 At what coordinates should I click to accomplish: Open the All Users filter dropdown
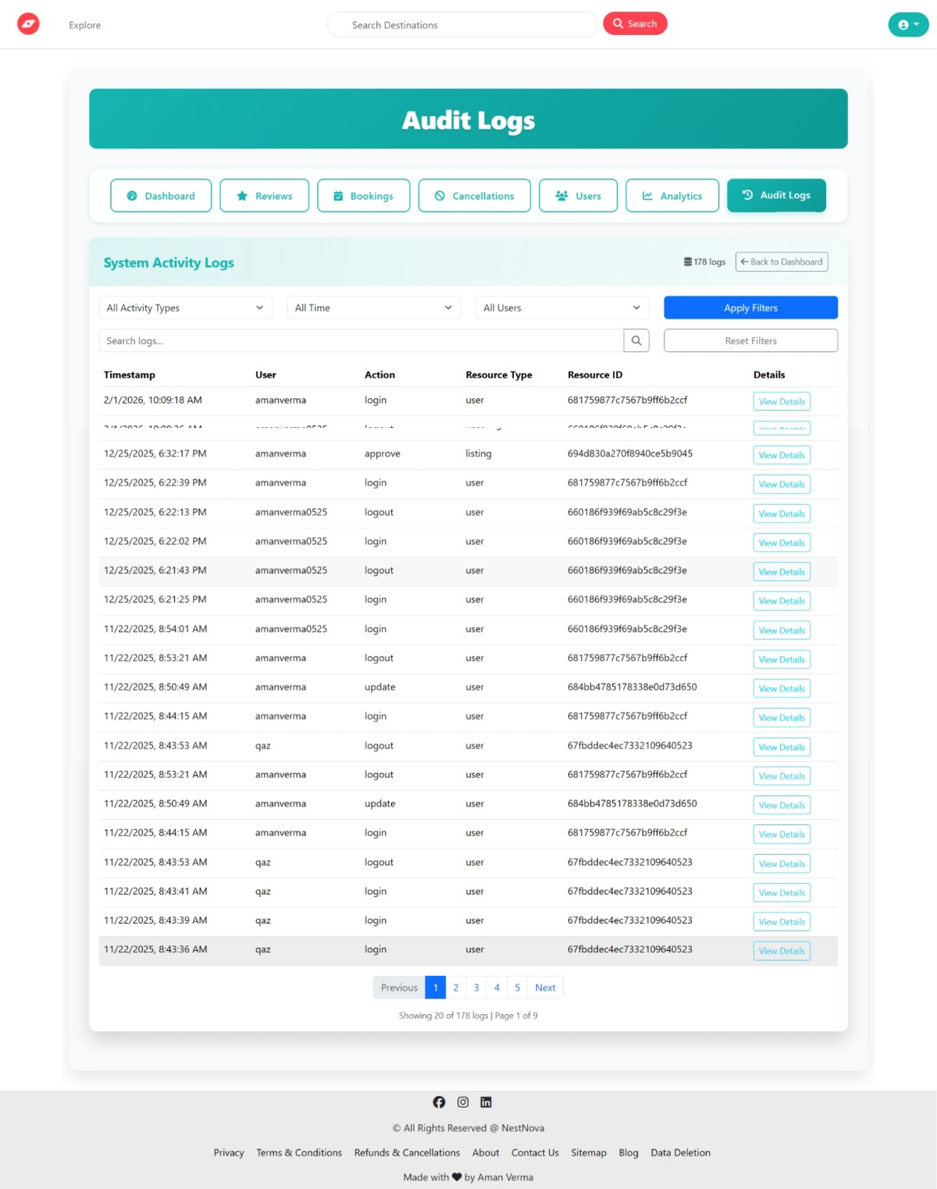pyautogui.click(x=562, y=308)
